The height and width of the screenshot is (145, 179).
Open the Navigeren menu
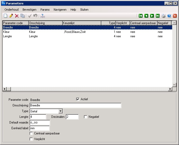tap(60, 10)
